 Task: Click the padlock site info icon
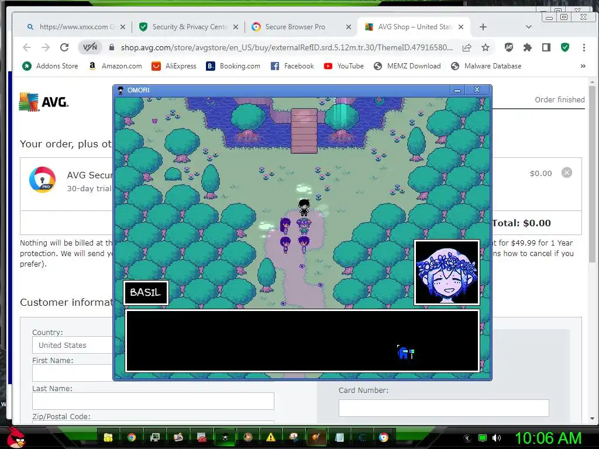point(112,47)
